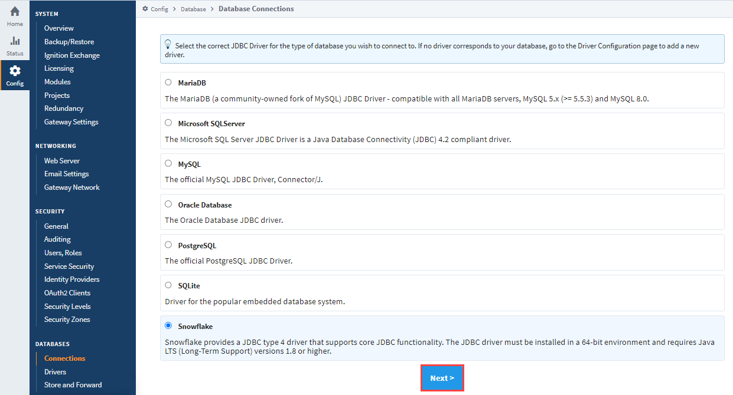Open Gateway Network page
Viewport: 733px width, 395px height.
pyautogui.click(x=72, y=187)
